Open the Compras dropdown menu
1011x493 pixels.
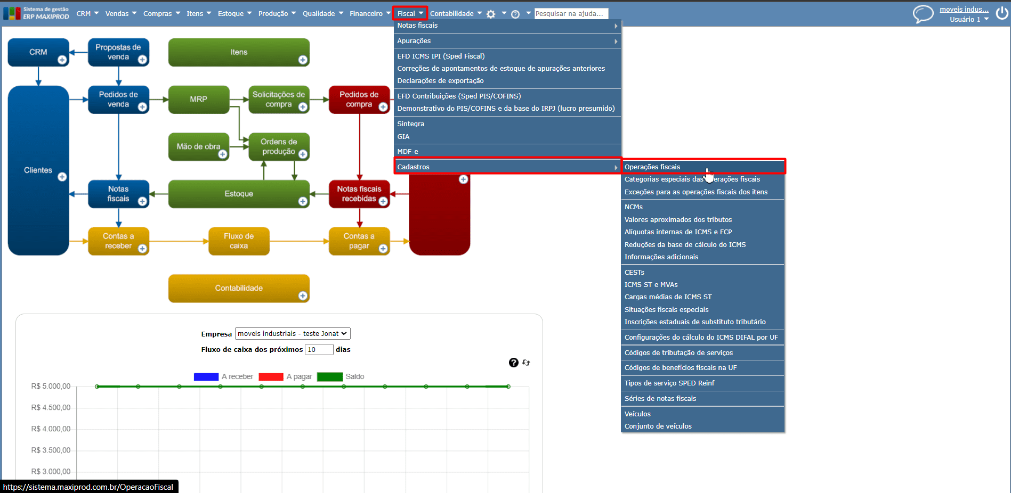coord(161,13)
